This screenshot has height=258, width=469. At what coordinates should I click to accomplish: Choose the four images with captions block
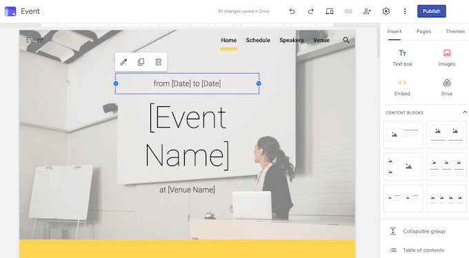pyautogui.click(x=446, y=199)
